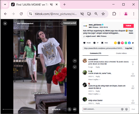View site information icon
This screenshot has height=114, width=139.
pyautogui.click(x=31, y=14)
